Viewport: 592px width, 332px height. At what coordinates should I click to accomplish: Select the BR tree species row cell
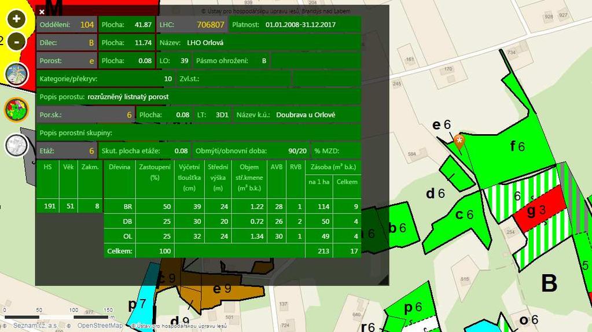pyautogui.click(x=120, y=206)
